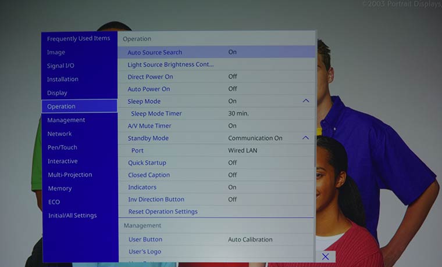Toggle Direct Power On
Viewport: 442px width, 267px height.
[x=216, y=77]
